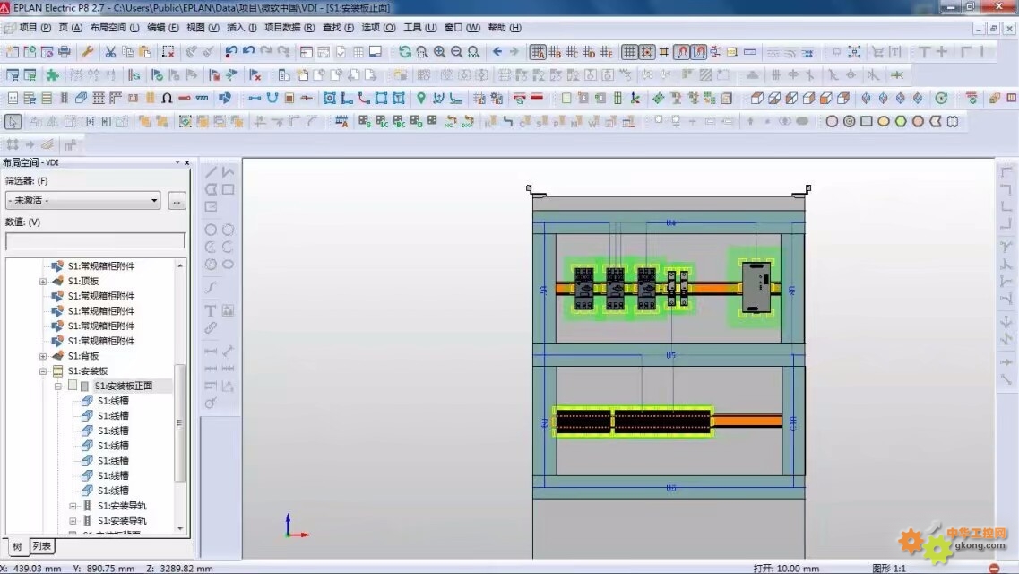Toggle grid D button
This screenshot has height=574, width=1019.
tap(590, 51)
